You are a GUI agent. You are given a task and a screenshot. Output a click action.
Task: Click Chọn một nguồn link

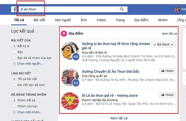click(x=30, y=64)
